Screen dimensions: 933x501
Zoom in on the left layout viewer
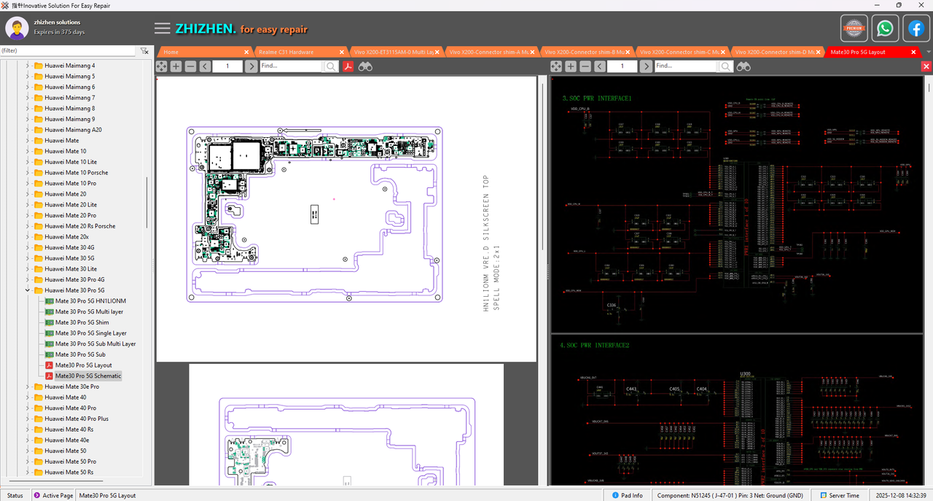[x=176, y=66]
